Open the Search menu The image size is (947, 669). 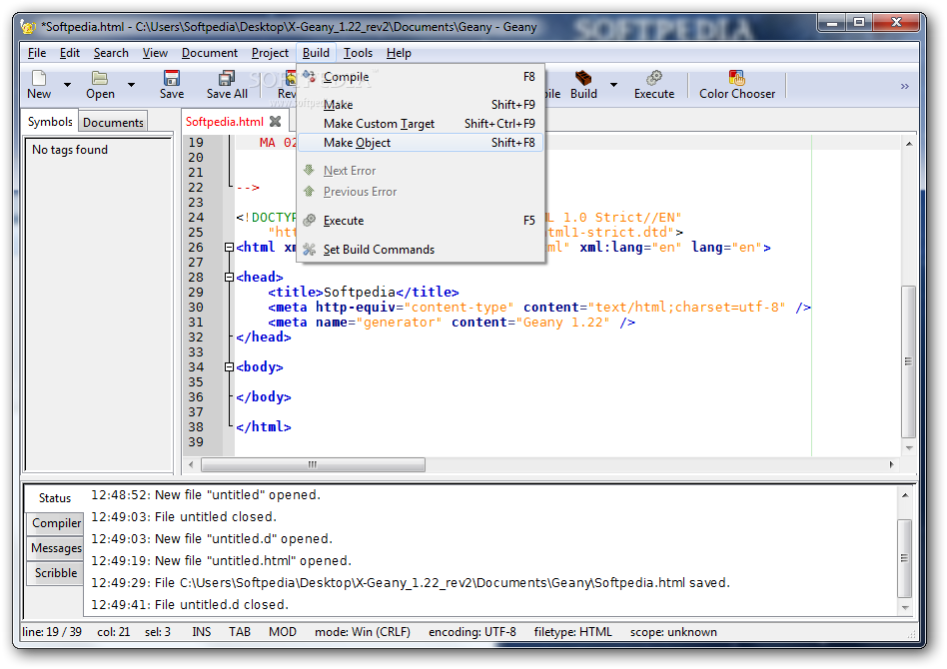pos(111,53)
